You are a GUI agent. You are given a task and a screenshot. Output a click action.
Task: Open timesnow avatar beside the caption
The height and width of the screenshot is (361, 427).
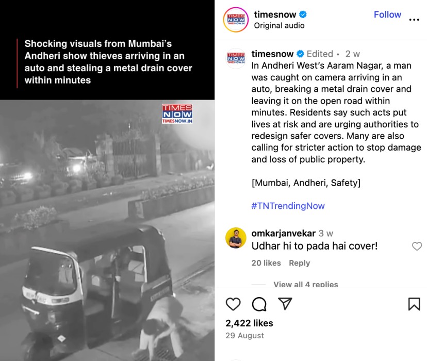[236, 58]
